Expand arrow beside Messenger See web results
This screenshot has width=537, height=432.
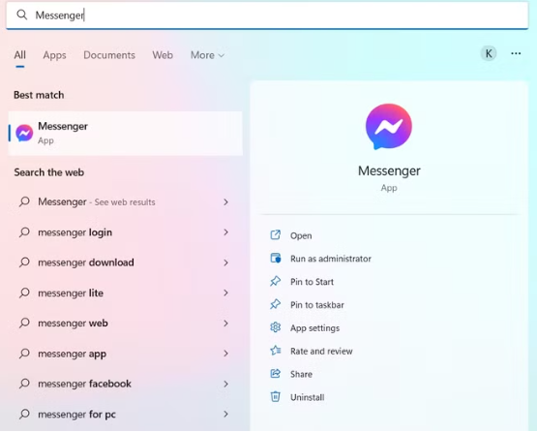coord(225,201)
